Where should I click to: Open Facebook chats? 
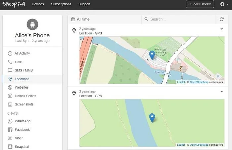point(32,130)
